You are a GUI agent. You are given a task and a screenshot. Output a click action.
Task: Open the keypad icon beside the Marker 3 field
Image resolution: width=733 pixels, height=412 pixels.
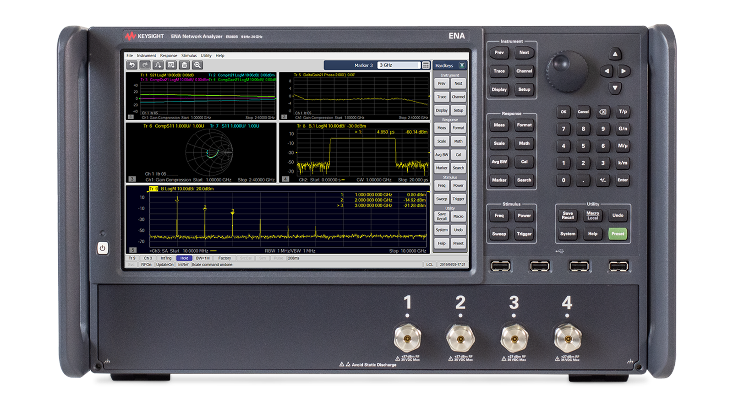pos(426,65)
